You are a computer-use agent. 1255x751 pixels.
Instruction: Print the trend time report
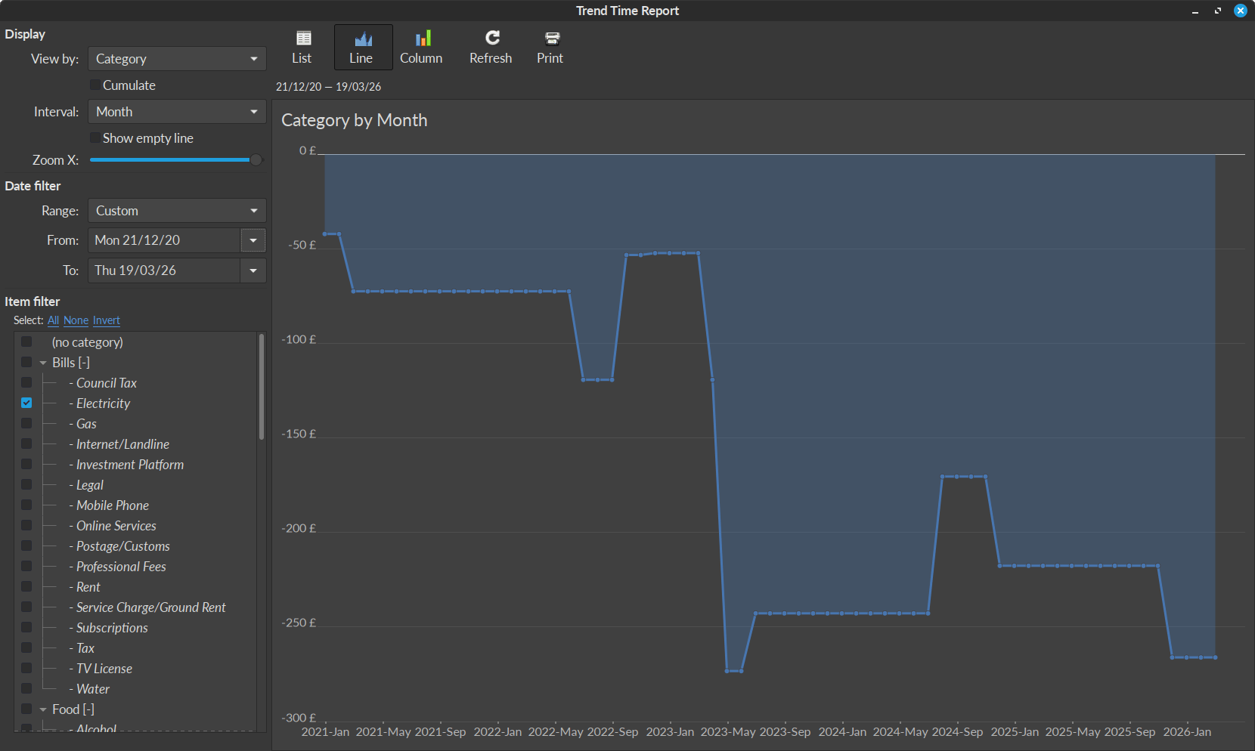[x=550, y=47]
